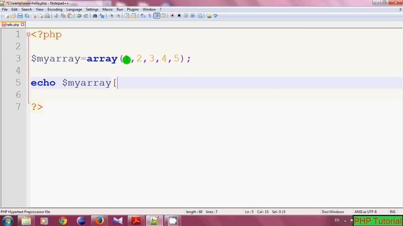Open the Encoding menu
This screenshot has width=403, height=226.
pyautogui.click(x=55, y=9)
